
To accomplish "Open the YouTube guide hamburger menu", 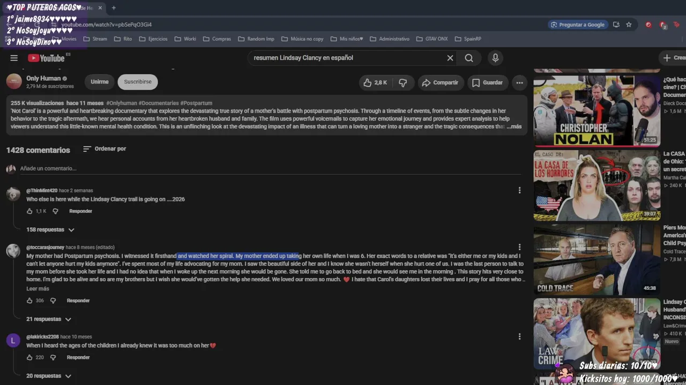I will (x=14, y=58).
